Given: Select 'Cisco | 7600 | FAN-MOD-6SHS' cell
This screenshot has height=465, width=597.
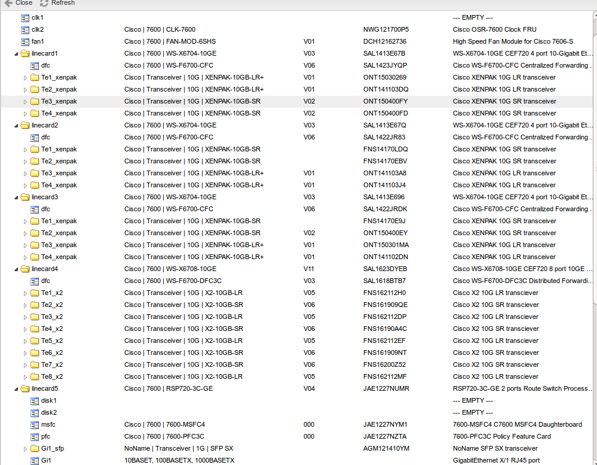Looking at the screenshot, I should click(170, 41).
